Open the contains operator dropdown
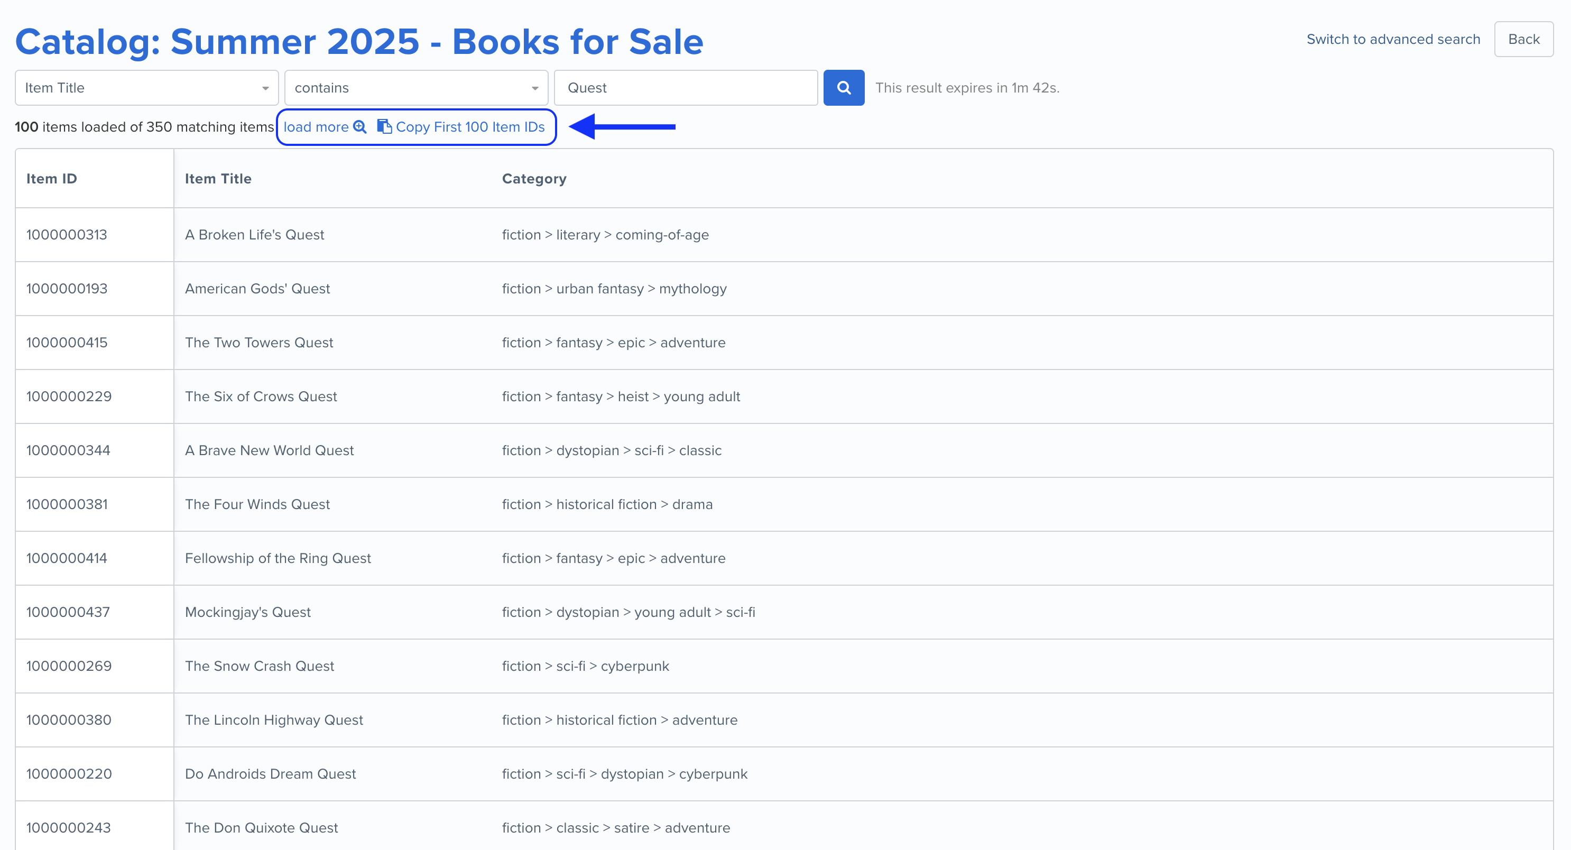 [416, 88]
